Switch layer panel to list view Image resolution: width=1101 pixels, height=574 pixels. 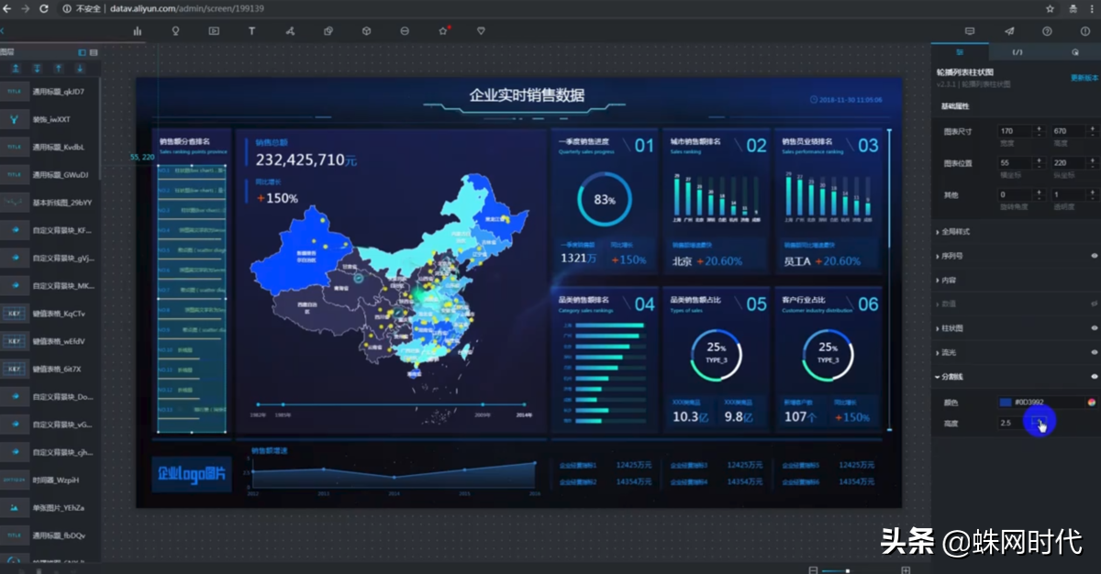point(94,52)
